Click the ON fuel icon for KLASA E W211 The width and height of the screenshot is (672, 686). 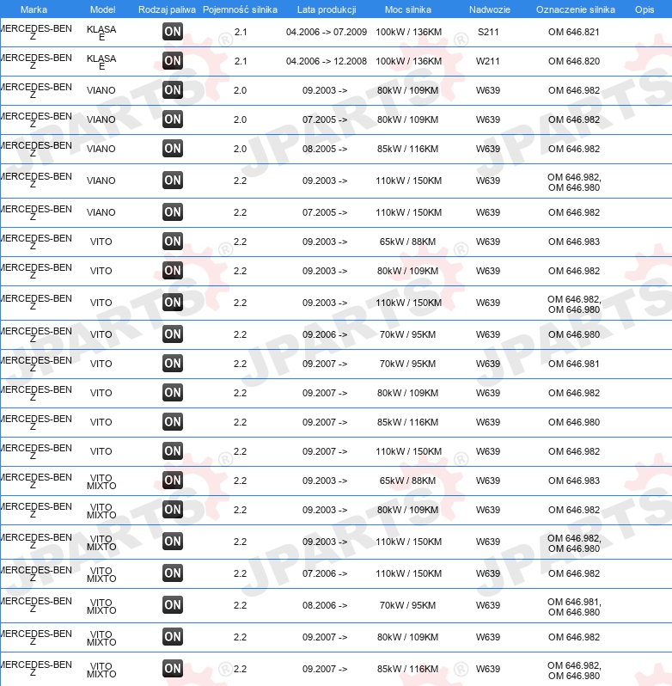[x=172, y=61]
